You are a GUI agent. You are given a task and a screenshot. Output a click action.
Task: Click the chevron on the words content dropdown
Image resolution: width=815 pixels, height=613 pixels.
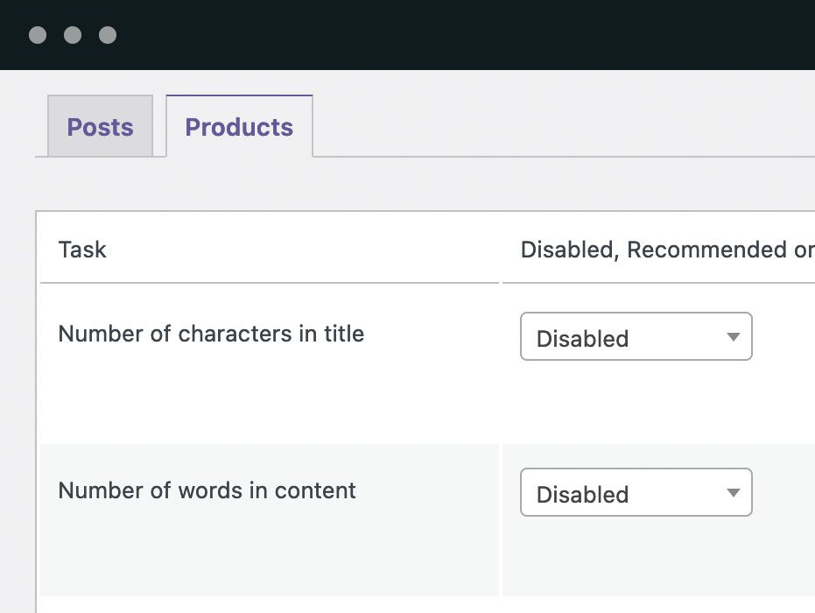(x=734, y=492)
